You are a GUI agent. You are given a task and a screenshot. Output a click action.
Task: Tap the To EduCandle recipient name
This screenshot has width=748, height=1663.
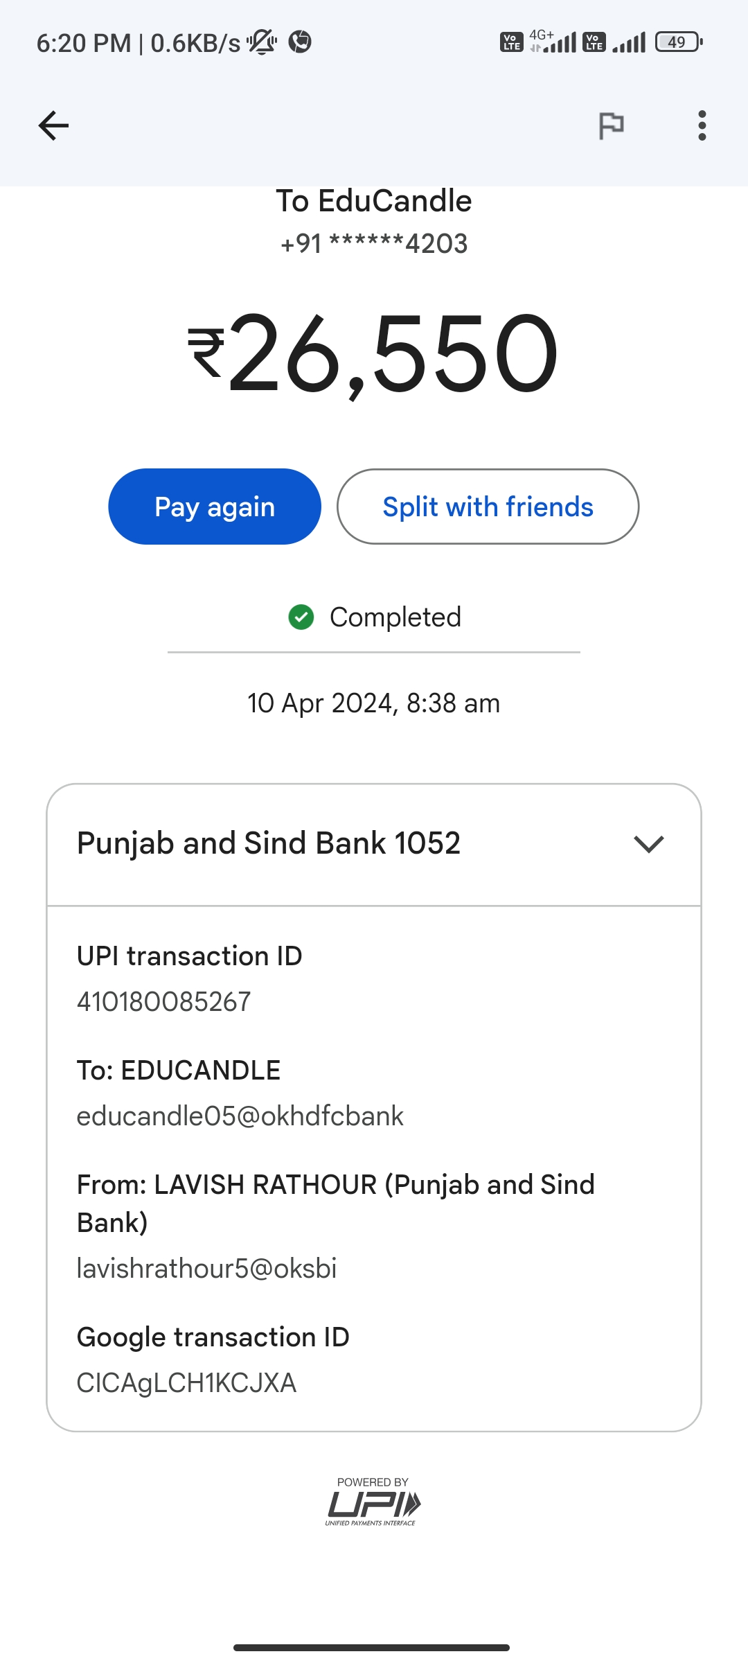pyautogui.click(x=374, y=201)
